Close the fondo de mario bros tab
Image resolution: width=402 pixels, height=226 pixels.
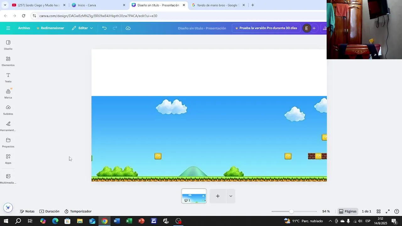coord(244,5)
